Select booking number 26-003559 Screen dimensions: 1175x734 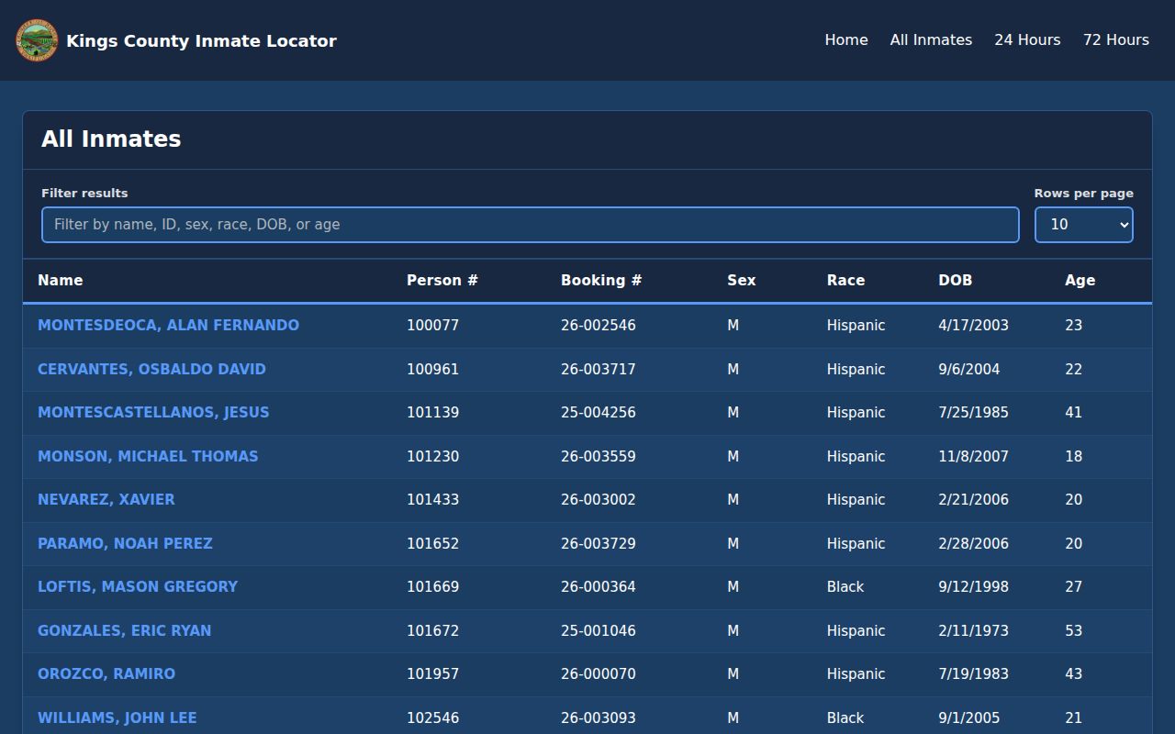tap(599, 456)
